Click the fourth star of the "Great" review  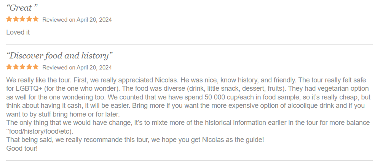(29, 19)
